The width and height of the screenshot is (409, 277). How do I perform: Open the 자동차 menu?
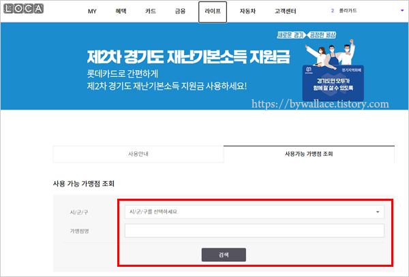click(x=247, y=11)
